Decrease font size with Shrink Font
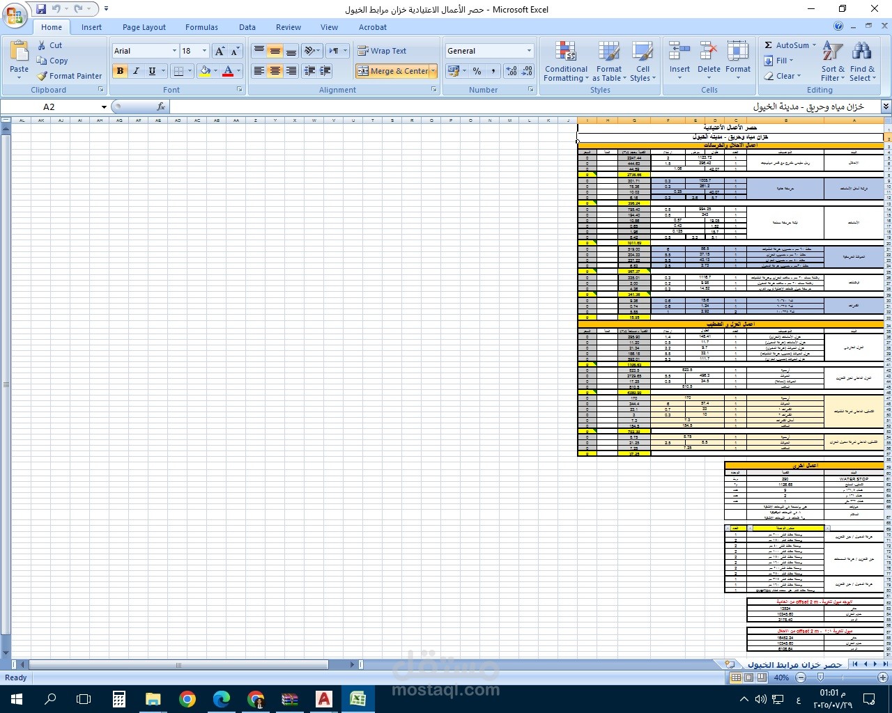892x713 pixels. pyautogui.click(x=235, y=51)
